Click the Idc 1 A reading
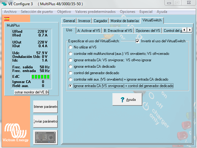Screen dimensions: 197x148 coord(30,60)
